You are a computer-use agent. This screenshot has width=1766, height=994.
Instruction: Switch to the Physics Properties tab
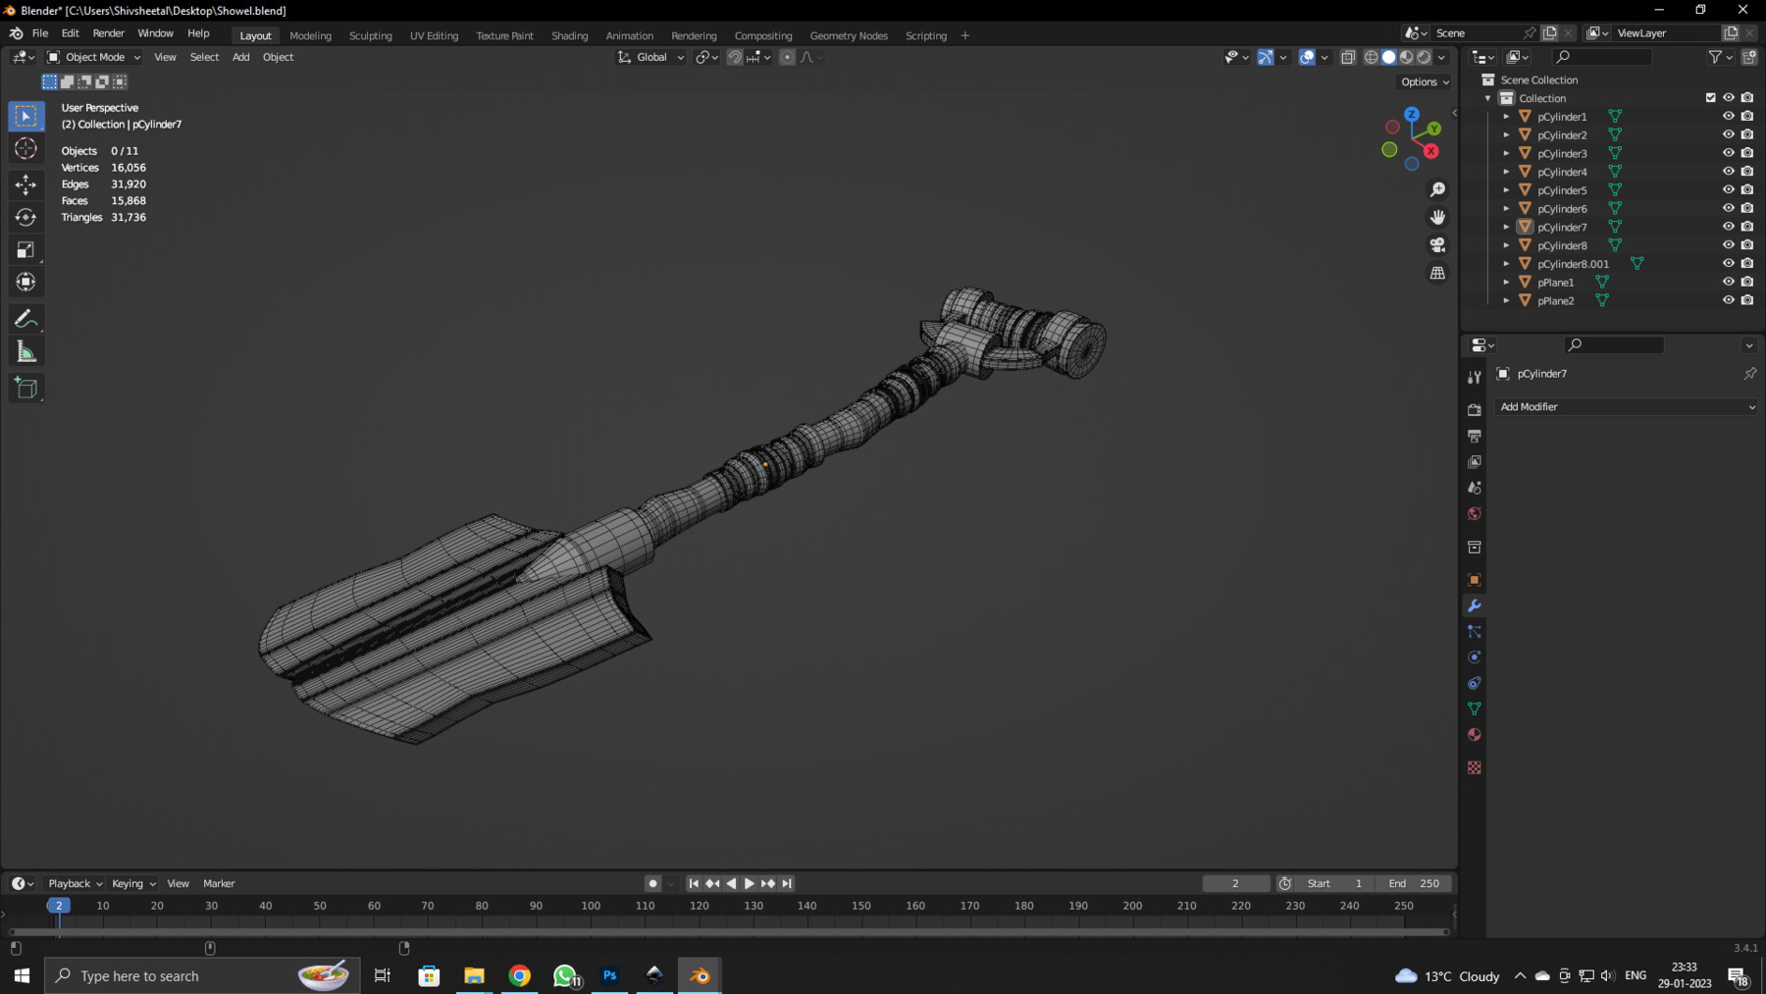click(x=1475, y=656)
